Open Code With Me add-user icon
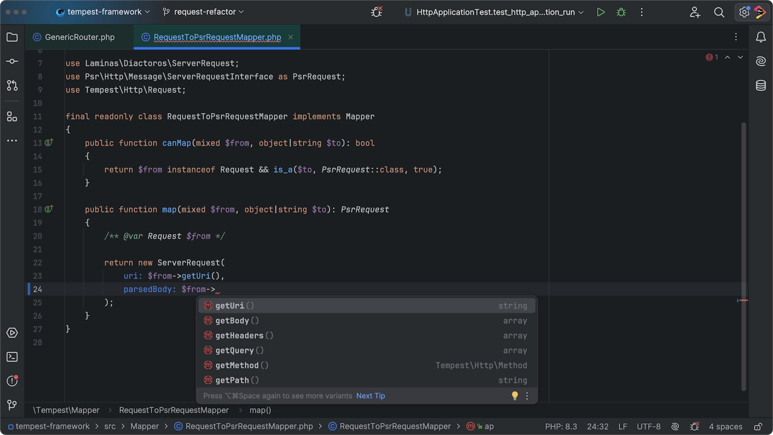Screen dimensions: 773x435 [x=695, y=12]
